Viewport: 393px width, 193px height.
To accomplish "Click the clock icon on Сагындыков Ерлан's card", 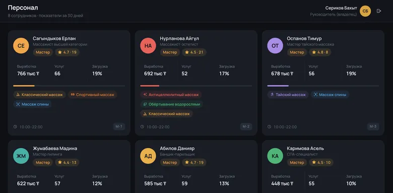I will pyautogui.click(x=15, y=127).
